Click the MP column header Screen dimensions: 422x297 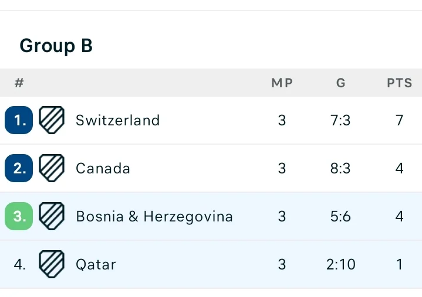tap(282, 83)
